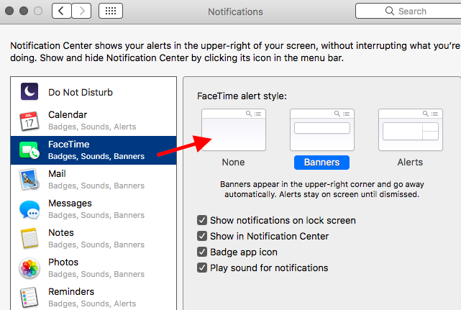Click the Reminders list icon
The width and height of the screenshot is (461, 310).
pos(29,297)
